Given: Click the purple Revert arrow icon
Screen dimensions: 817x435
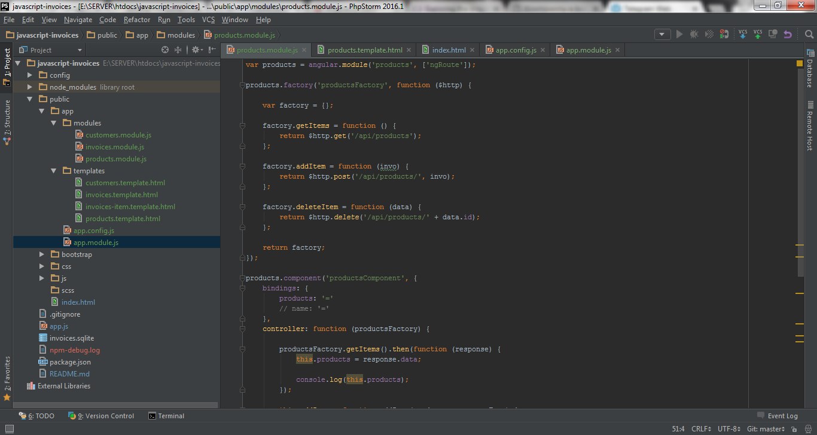Looking at the screenshot, I should pyautogui.click(x=788, y=35).
